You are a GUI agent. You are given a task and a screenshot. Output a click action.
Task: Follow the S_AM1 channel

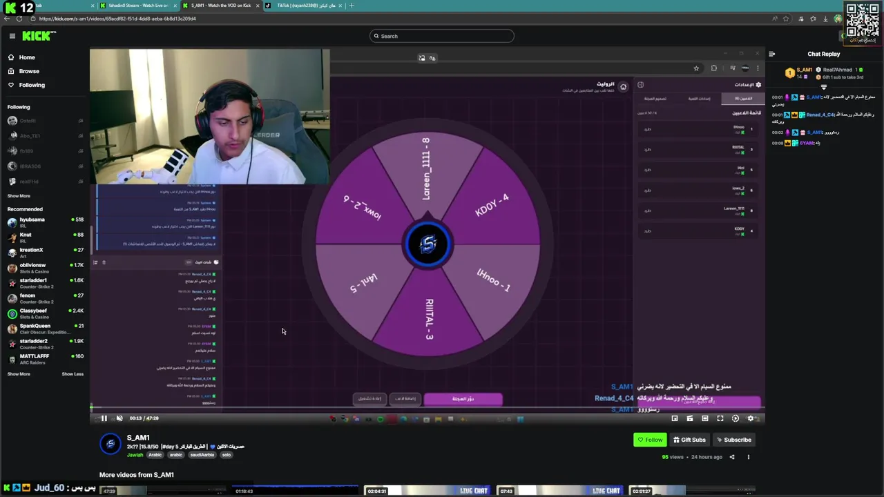(x=650, y=440)
